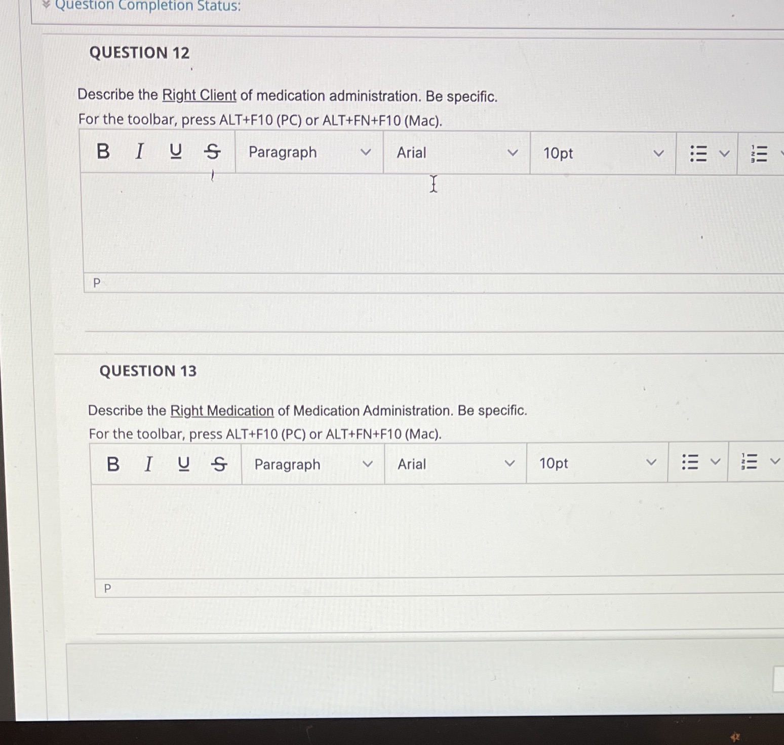The height and width of the screenshot is (745, 784).
Task: Open the Paragraph style dropdown for Question 12
Action: click(309, 152)
